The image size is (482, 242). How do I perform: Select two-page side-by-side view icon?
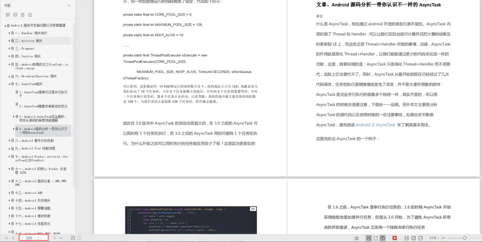point(383,238)
